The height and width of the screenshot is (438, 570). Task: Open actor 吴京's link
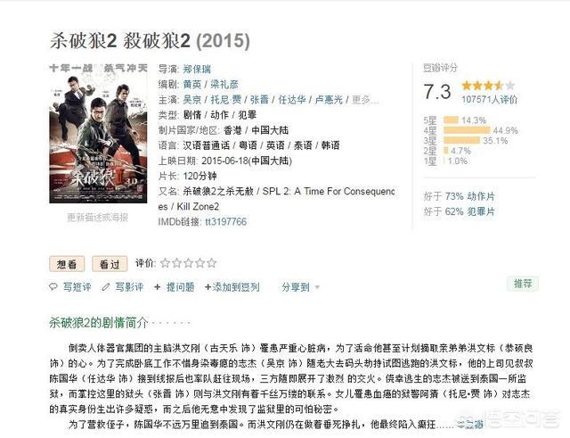[x=192, y=99]
